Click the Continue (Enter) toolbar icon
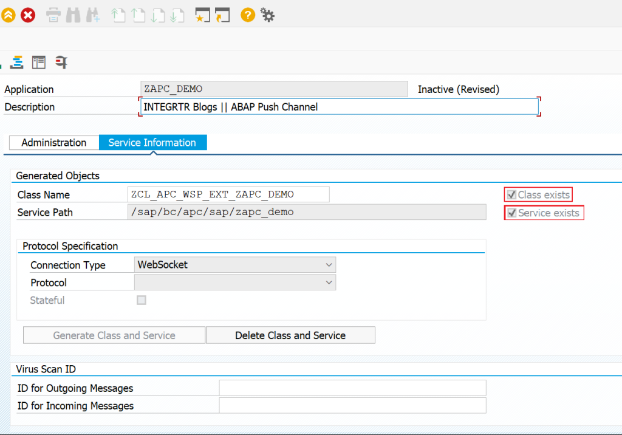The image size is (622, 435). click(x=9, y=15)
